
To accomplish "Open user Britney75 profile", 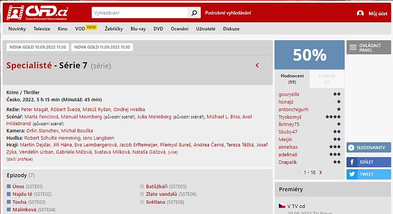I will pyautogui.click(x=289, y=124).
